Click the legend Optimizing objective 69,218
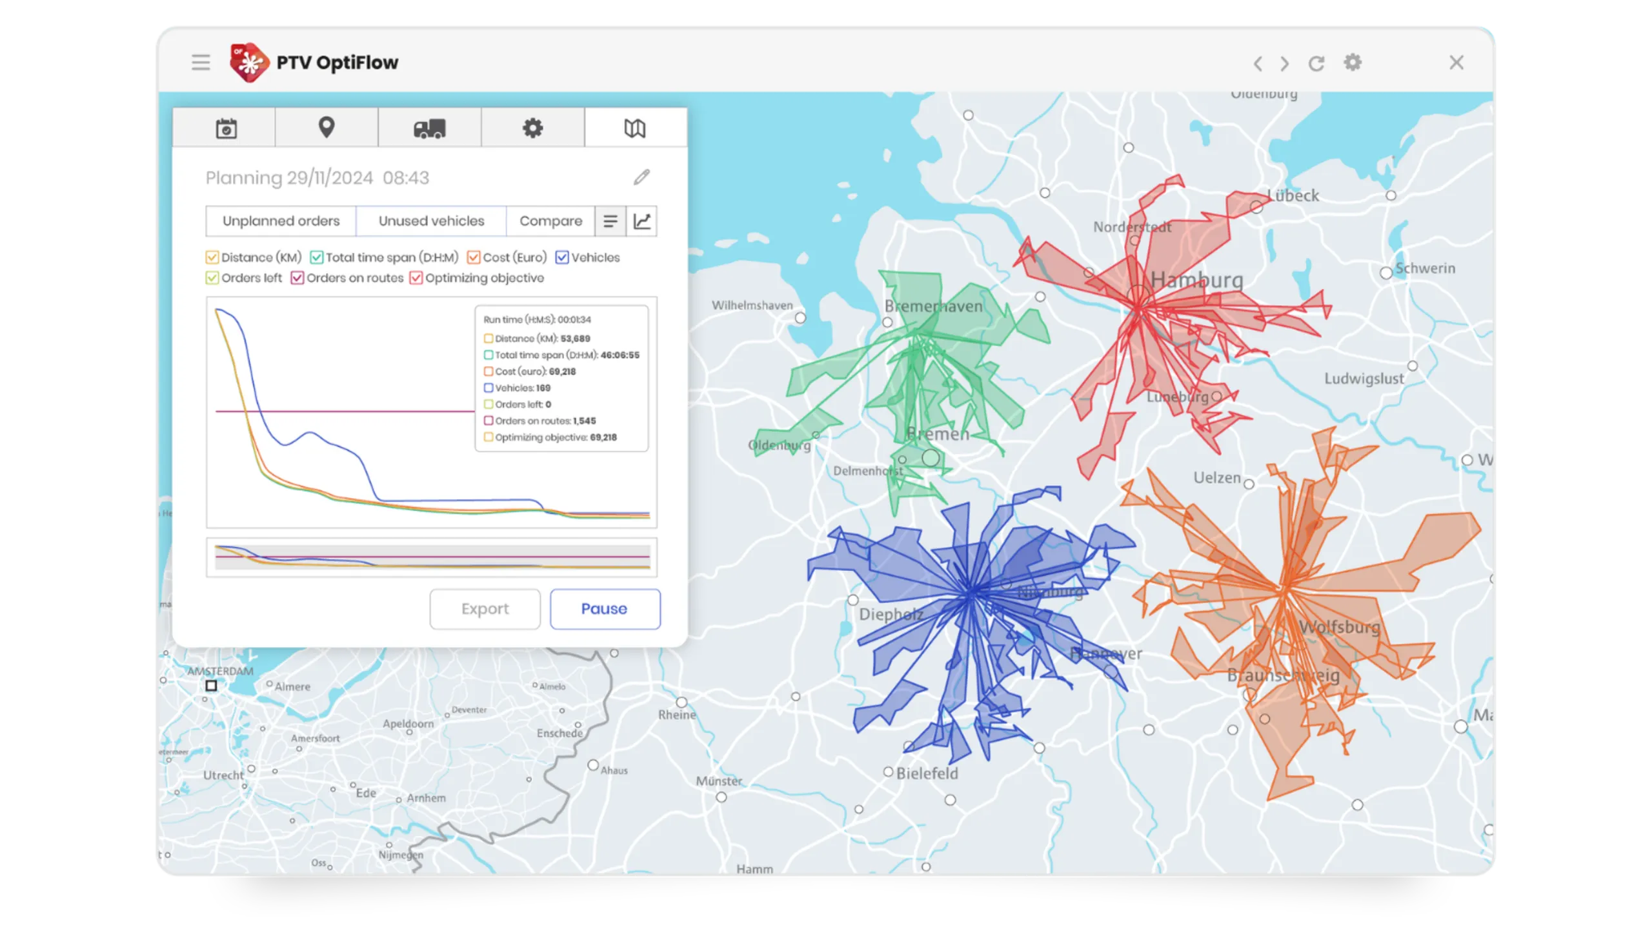This screenshot has height=929, width=1652. coord(550,437)
